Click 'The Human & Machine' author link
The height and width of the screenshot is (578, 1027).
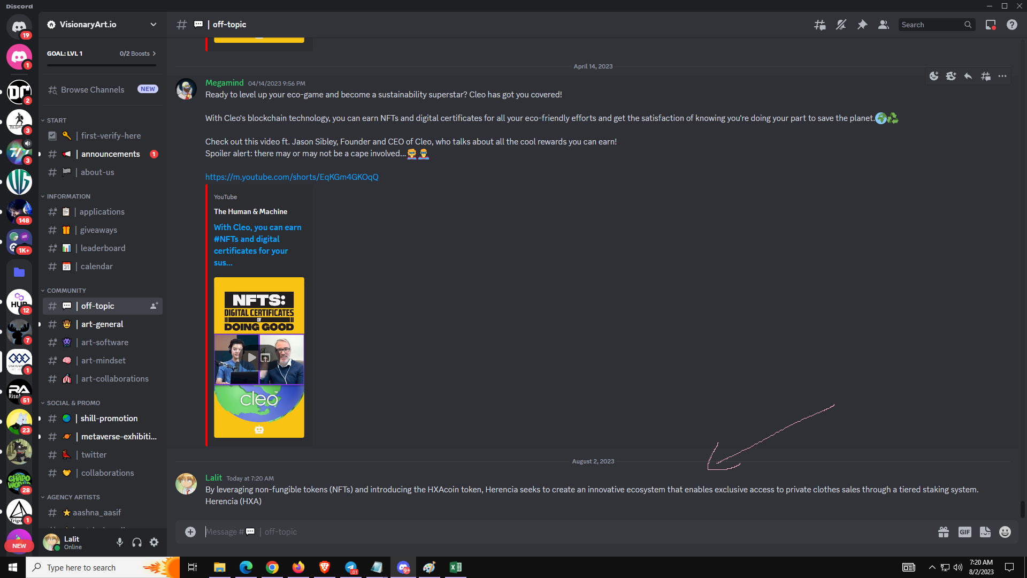coord(250,211)
